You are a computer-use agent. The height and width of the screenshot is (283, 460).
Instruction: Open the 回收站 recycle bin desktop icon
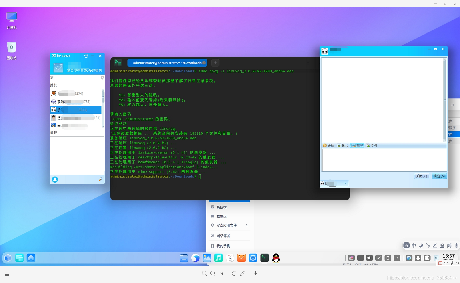12,51
